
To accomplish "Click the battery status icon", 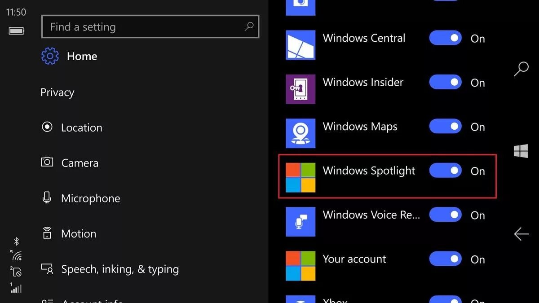I will pyautogui.click(x=16, y=31).
